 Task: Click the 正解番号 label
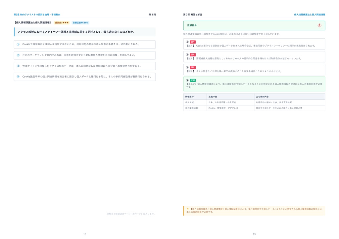point(192,25)
